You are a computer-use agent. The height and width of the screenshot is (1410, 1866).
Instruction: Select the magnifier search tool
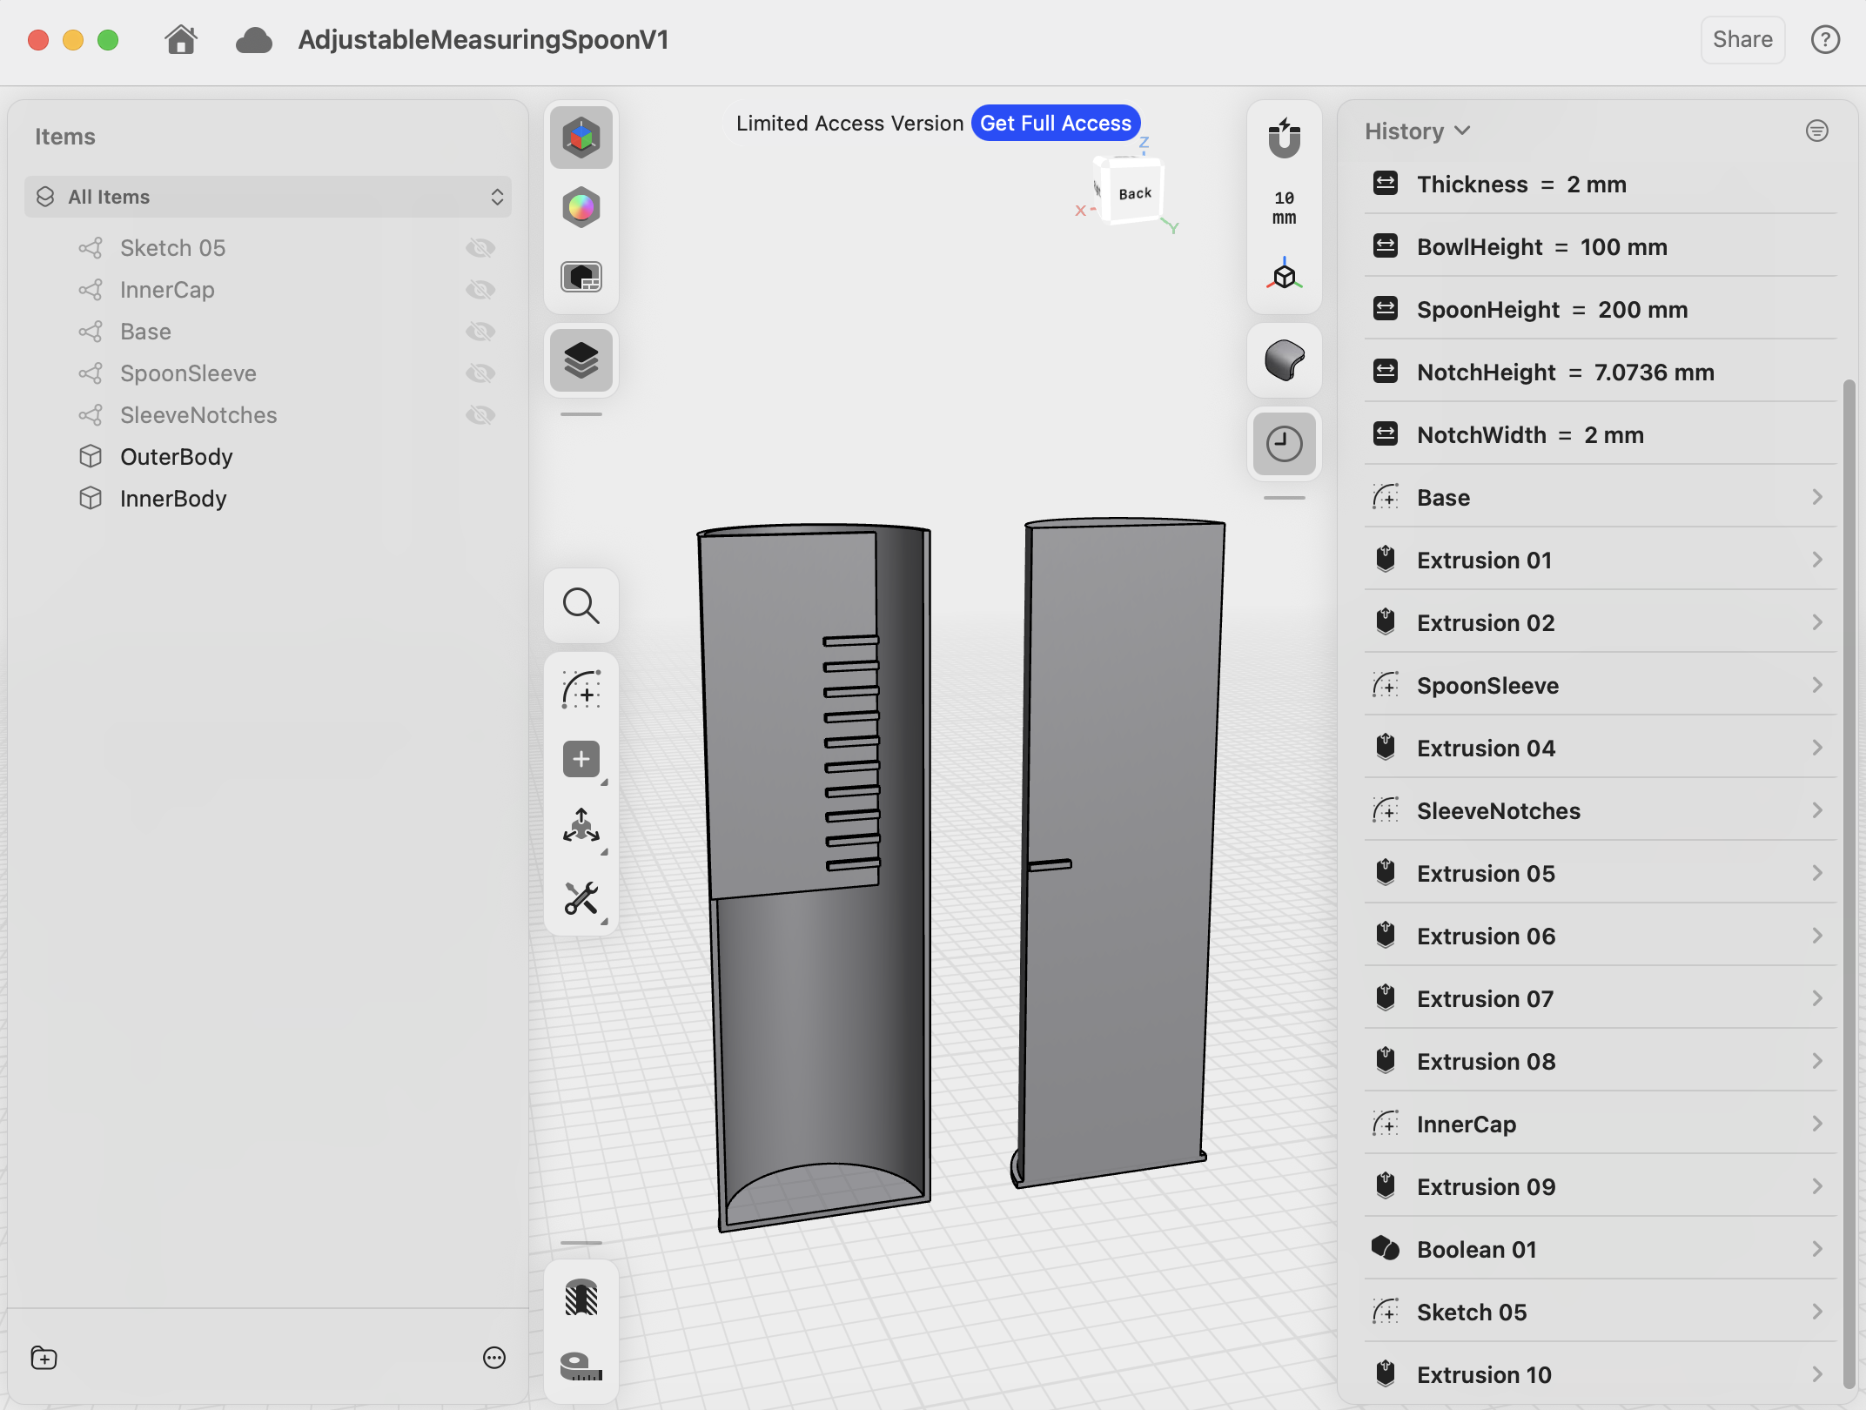click(581, 606)
